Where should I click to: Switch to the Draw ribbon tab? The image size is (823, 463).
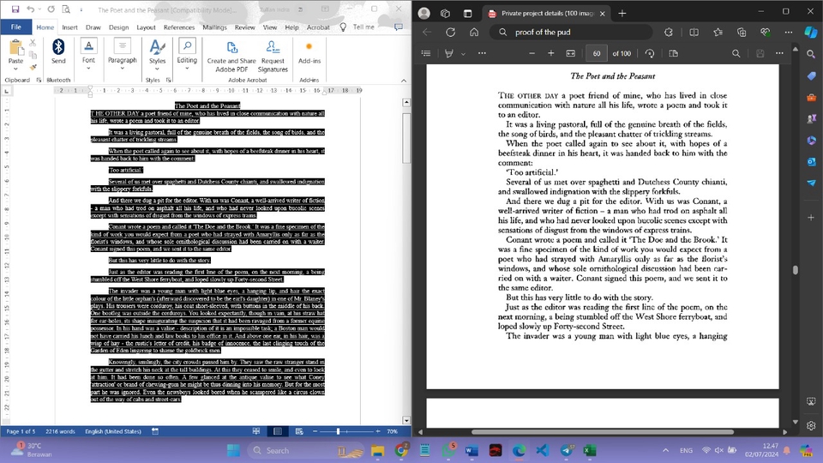tap(93, 27)
